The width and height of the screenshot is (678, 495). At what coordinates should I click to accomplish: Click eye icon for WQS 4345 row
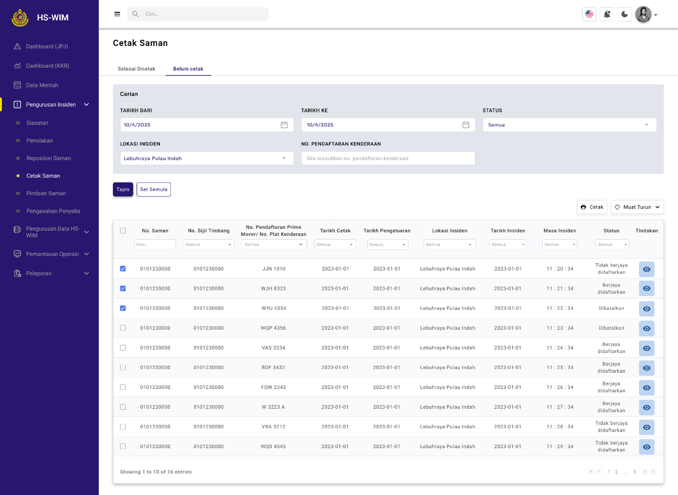tap(646, 447)
